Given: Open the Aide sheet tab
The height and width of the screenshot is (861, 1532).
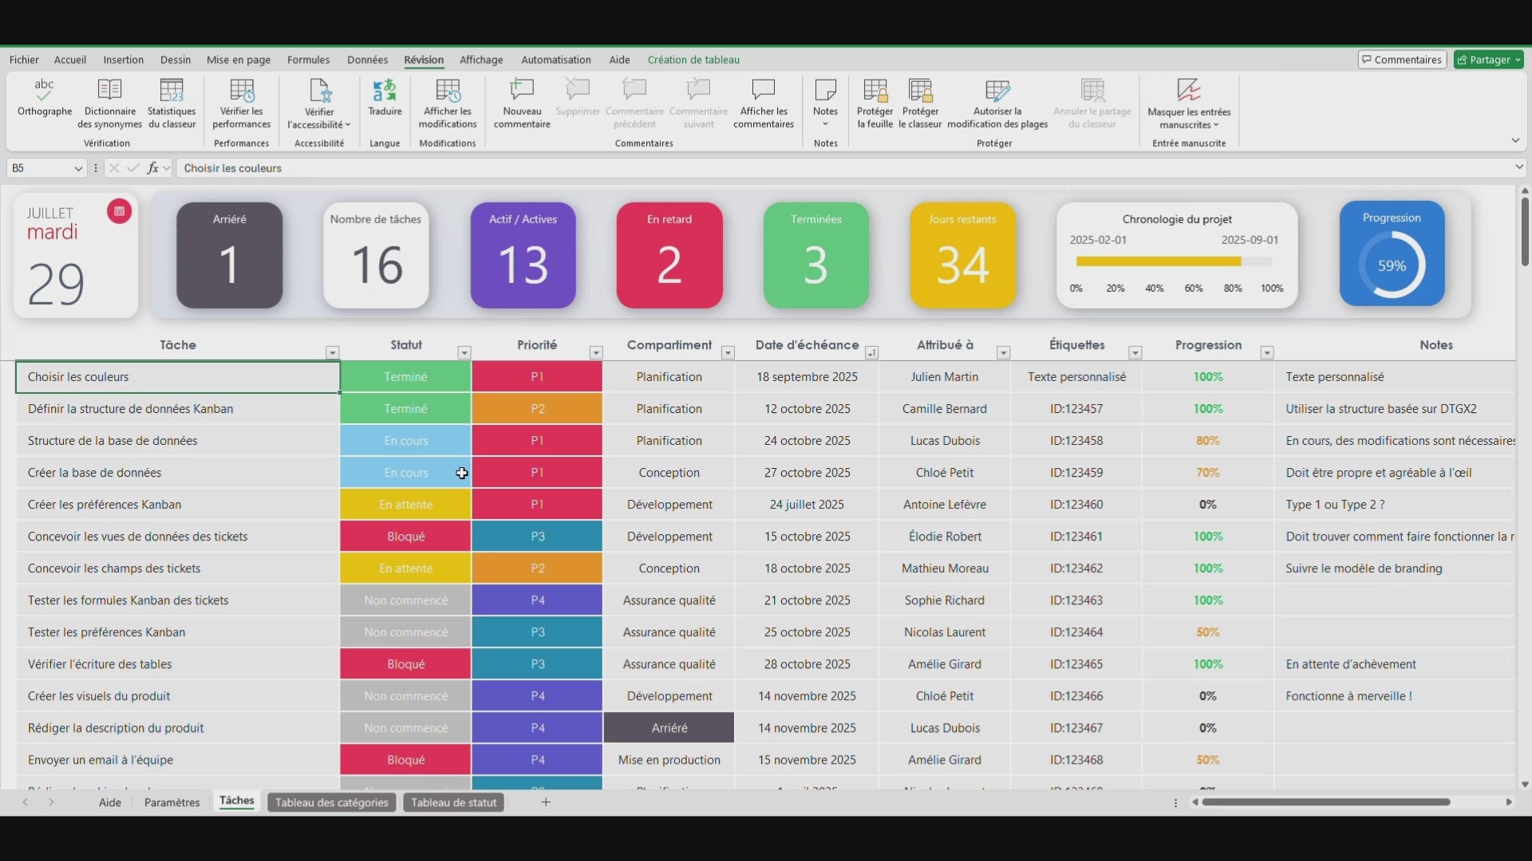Looking at the screenshot, I should tap(110, 802).
